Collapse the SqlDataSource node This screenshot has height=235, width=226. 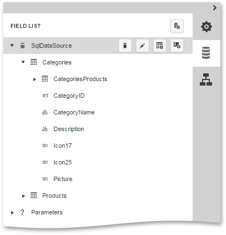pyautogui.click(x=12, y=46)
